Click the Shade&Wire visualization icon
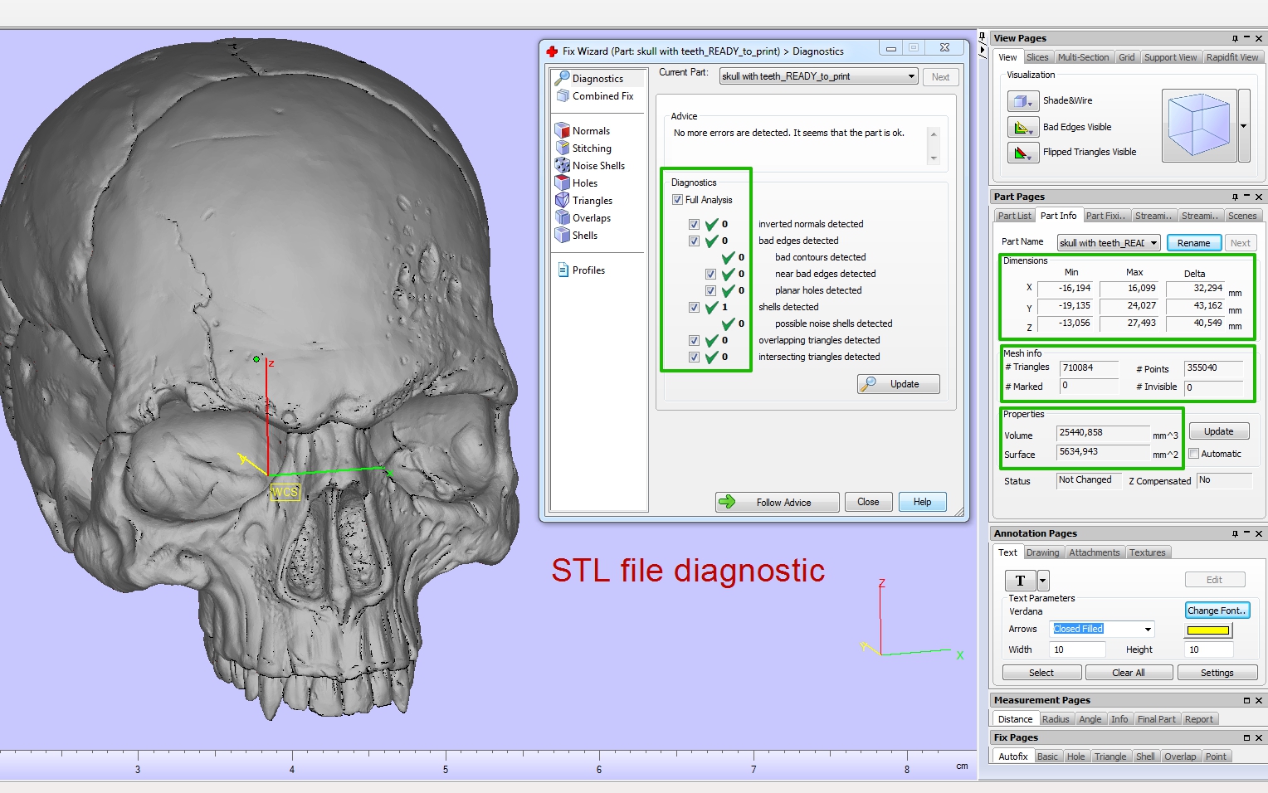Image resolution: width=1268 pixels, height=793 pixels. click(x=1022, y=101)
